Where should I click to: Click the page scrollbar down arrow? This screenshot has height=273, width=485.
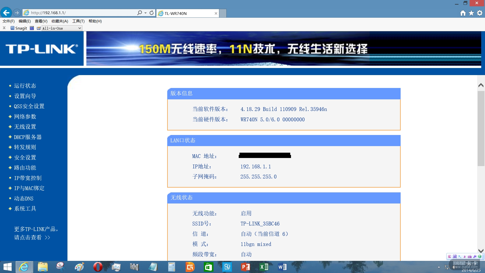pyautogui.click(x=481, y=251)
